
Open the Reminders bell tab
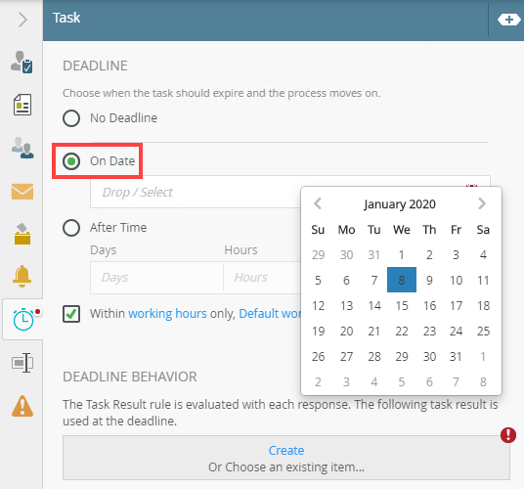pyautogui.click(x=22, y=276)
